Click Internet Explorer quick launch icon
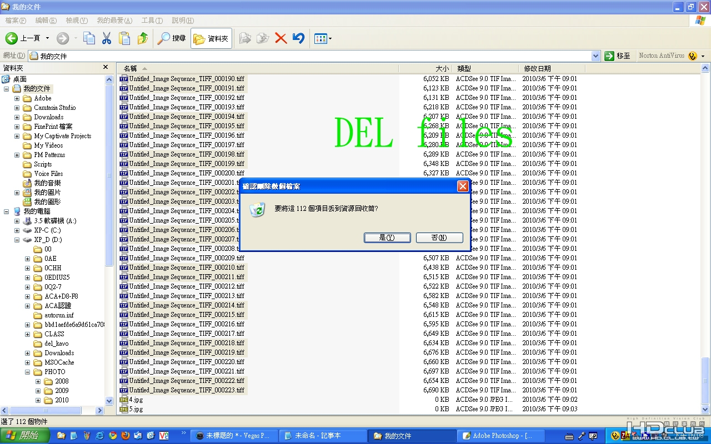711x444 pixels. pos(100,436)
